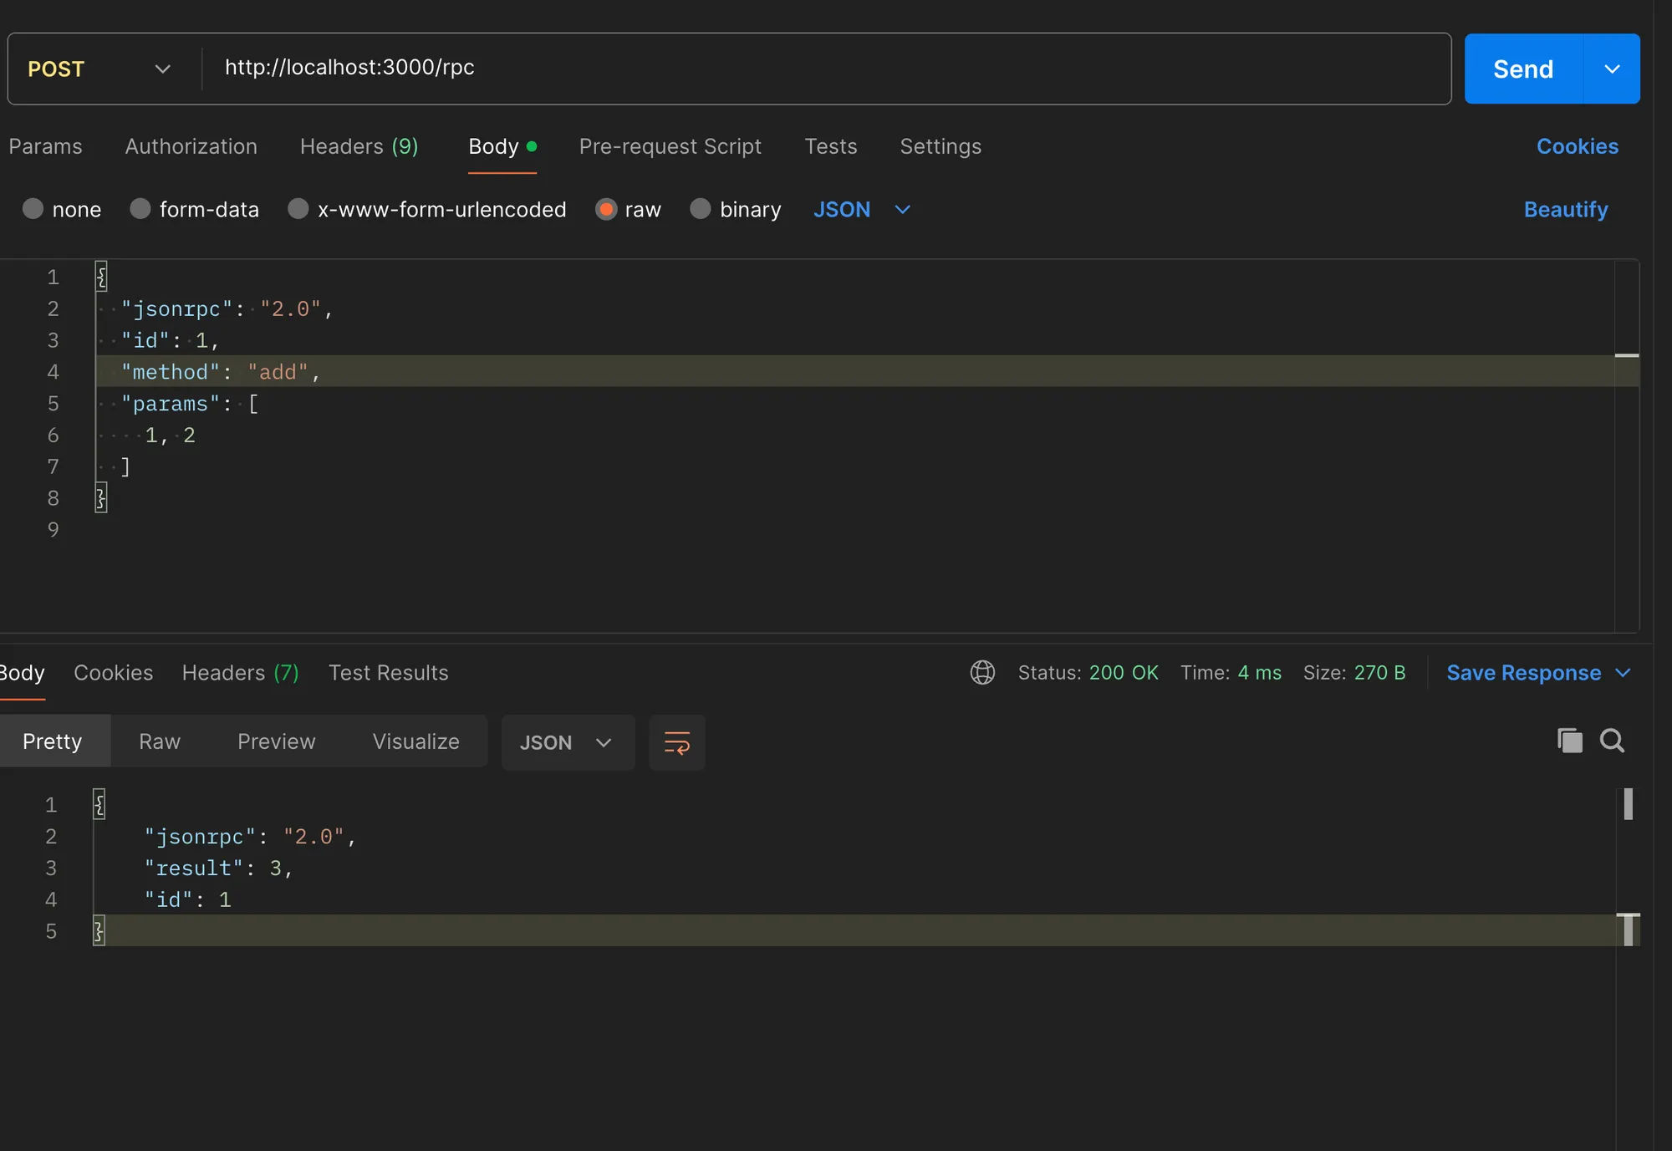Click the copy response icon

pyautogui.click(x=1569, y=741)
